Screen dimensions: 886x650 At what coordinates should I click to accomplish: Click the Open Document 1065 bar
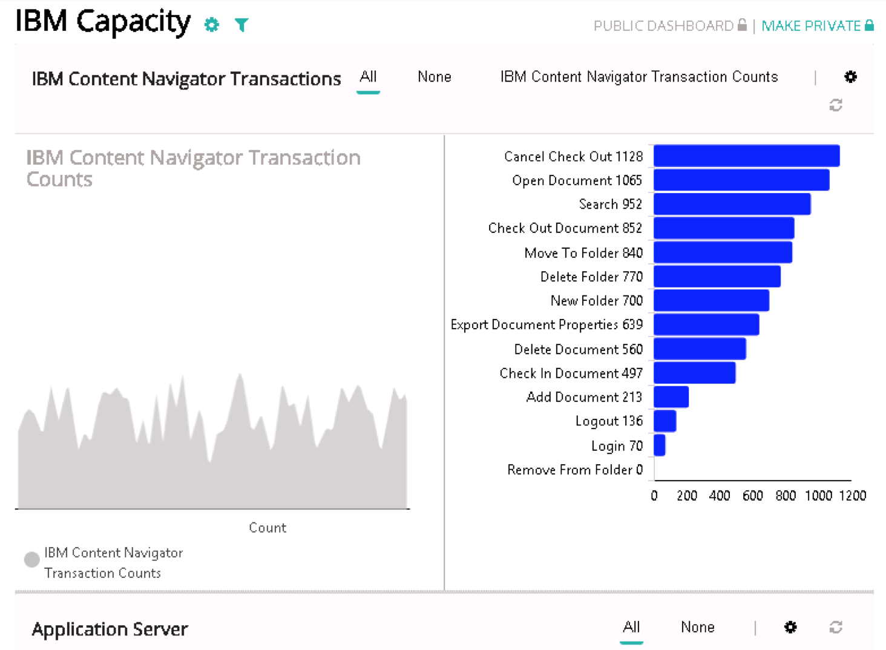(741, 180)
